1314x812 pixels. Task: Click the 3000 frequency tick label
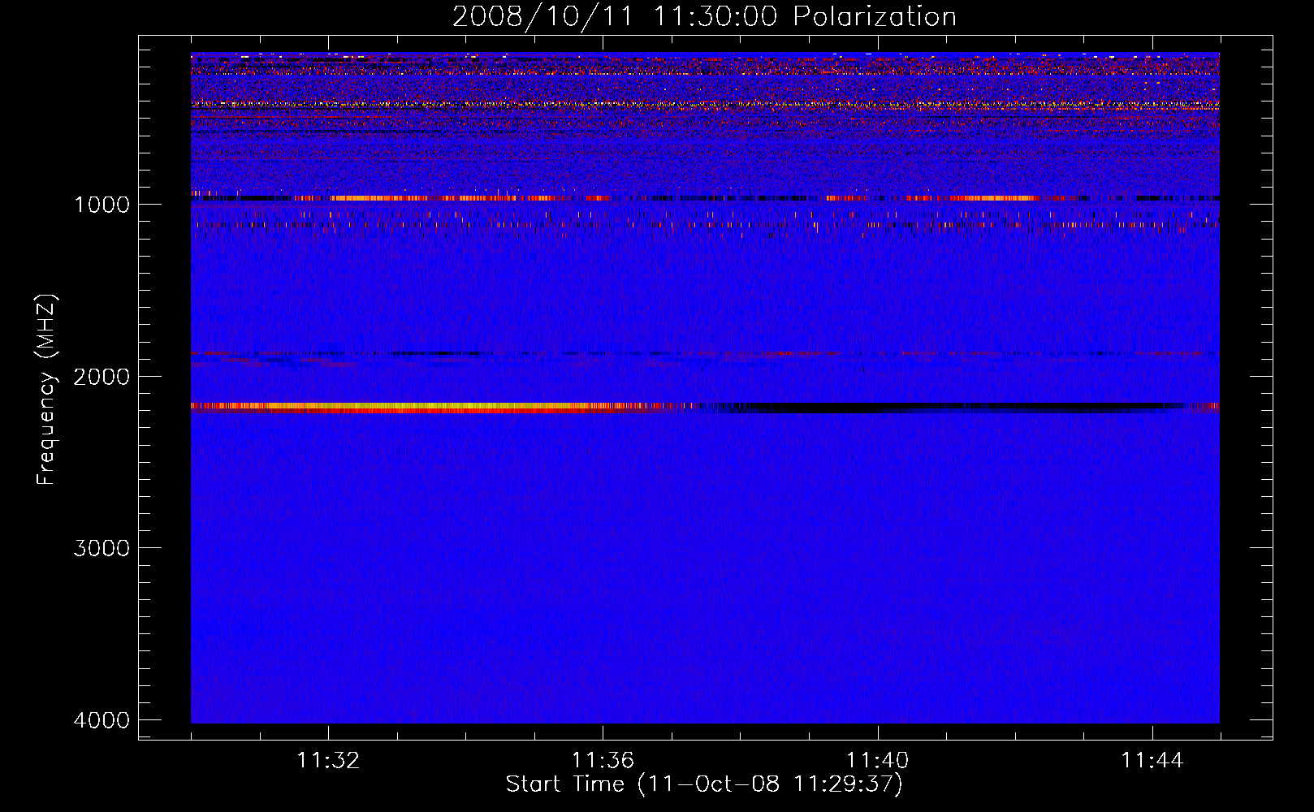102,548
